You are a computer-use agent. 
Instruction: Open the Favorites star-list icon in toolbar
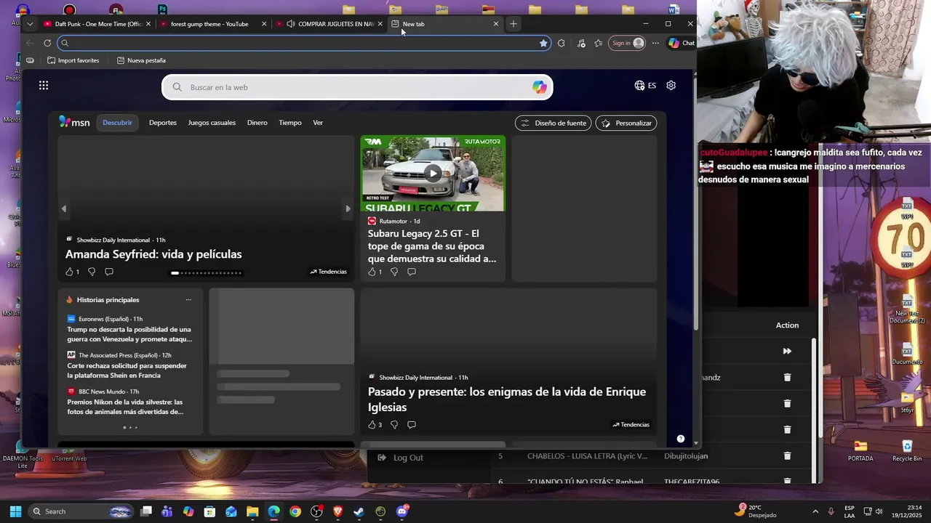[x=599, y=43]
